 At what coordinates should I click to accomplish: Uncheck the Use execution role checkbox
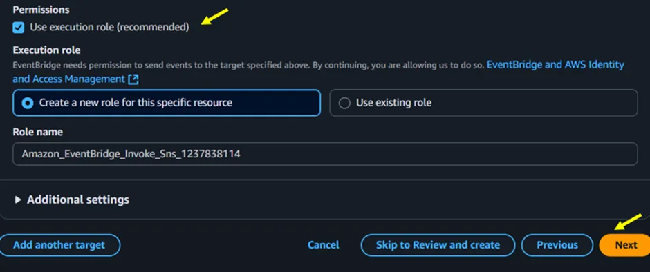(x=18, y=28)
